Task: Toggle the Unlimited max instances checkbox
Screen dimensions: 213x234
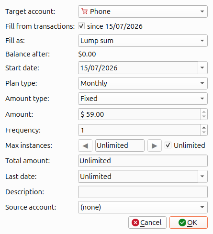Action: (x=168, y=145)
